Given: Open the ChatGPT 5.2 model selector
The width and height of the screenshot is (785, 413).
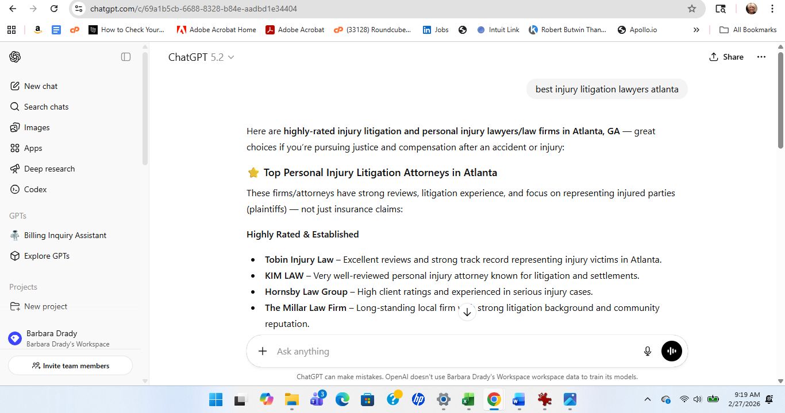Looking at the screenshot, I should coord(201,57).
